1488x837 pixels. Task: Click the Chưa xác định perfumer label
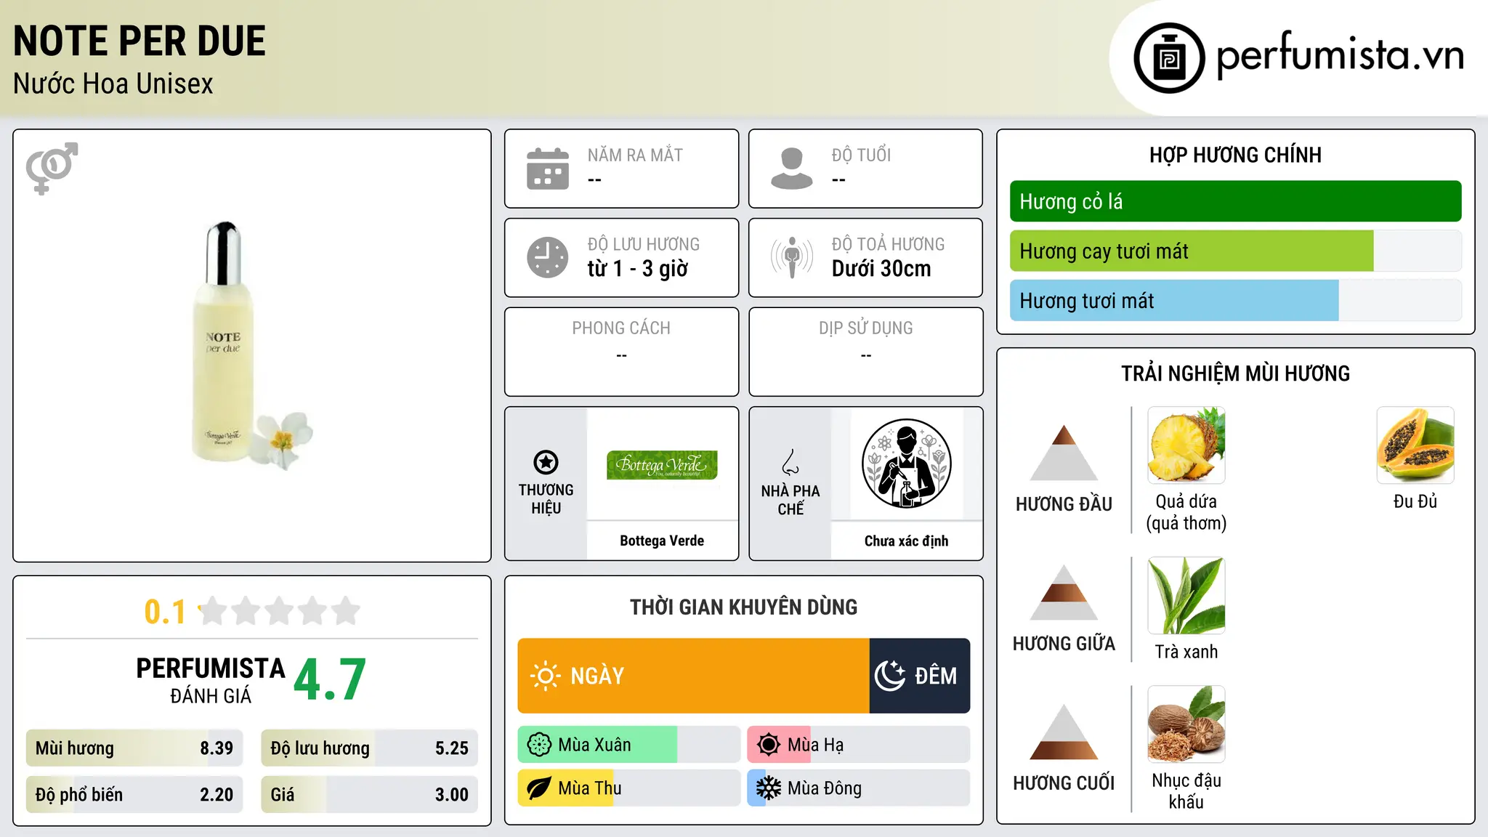[x=906, y=541]
